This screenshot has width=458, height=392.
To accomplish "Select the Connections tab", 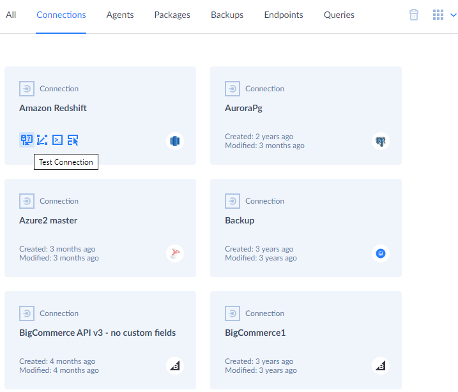I will [x=61, y=15].
